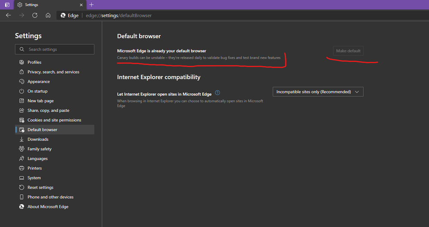Click the Languages icon
The image size is (429, 227).
pos(21,159)
